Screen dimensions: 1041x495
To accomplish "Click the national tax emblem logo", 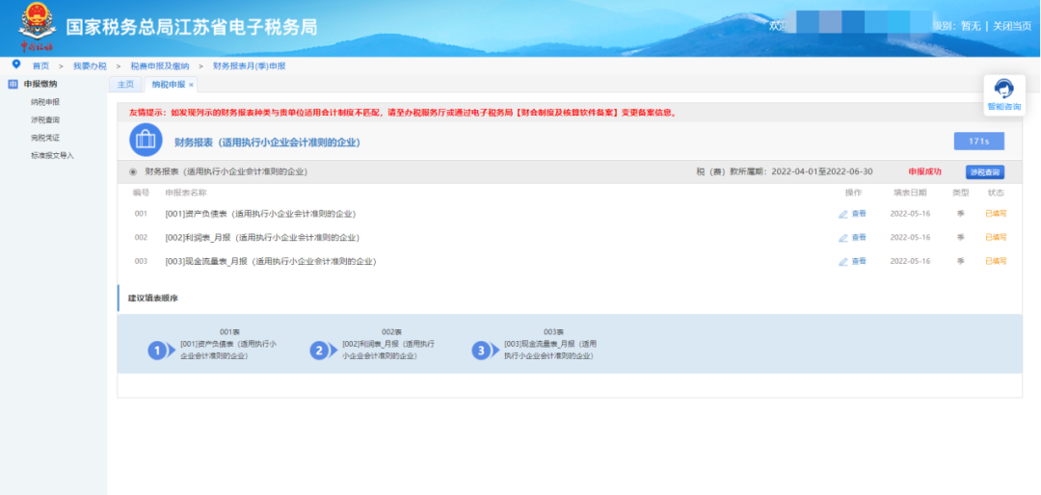I will tap(37, 25).
